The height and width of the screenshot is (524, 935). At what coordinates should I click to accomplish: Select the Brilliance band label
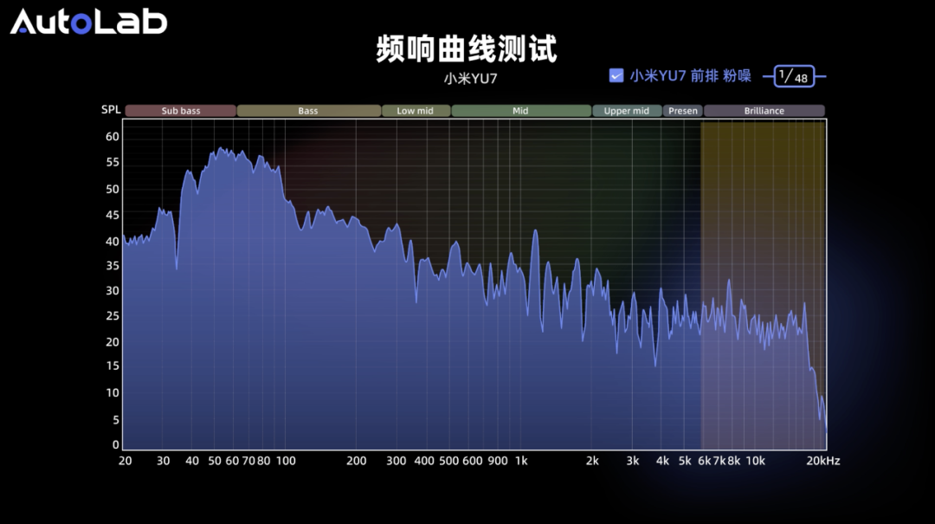[x=764, y=110]
